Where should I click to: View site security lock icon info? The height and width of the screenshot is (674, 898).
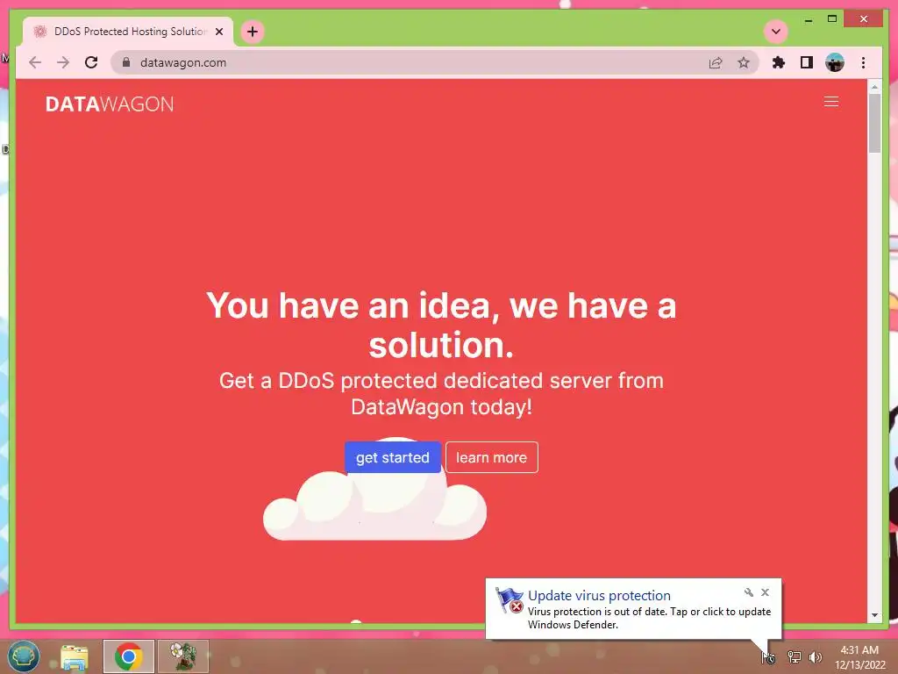pos(126,62)
